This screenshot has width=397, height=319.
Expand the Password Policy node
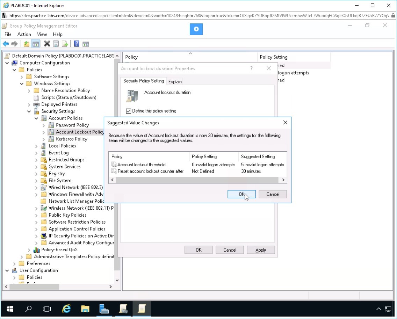[44, 125]
